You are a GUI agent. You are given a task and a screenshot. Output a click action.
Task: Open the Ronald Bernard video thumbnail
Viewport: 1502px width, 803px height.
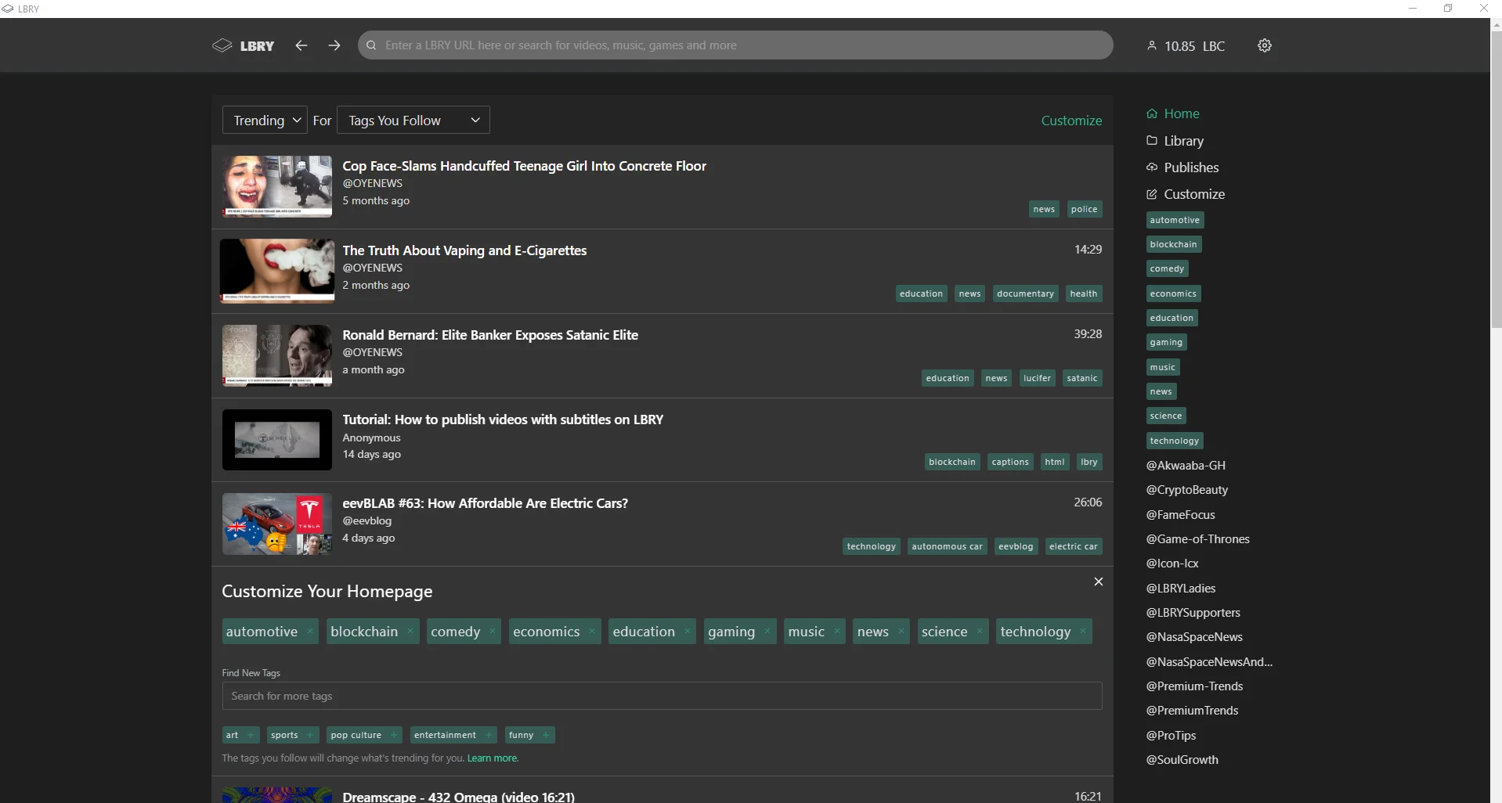pyautogui.click(x=277, y=355)
